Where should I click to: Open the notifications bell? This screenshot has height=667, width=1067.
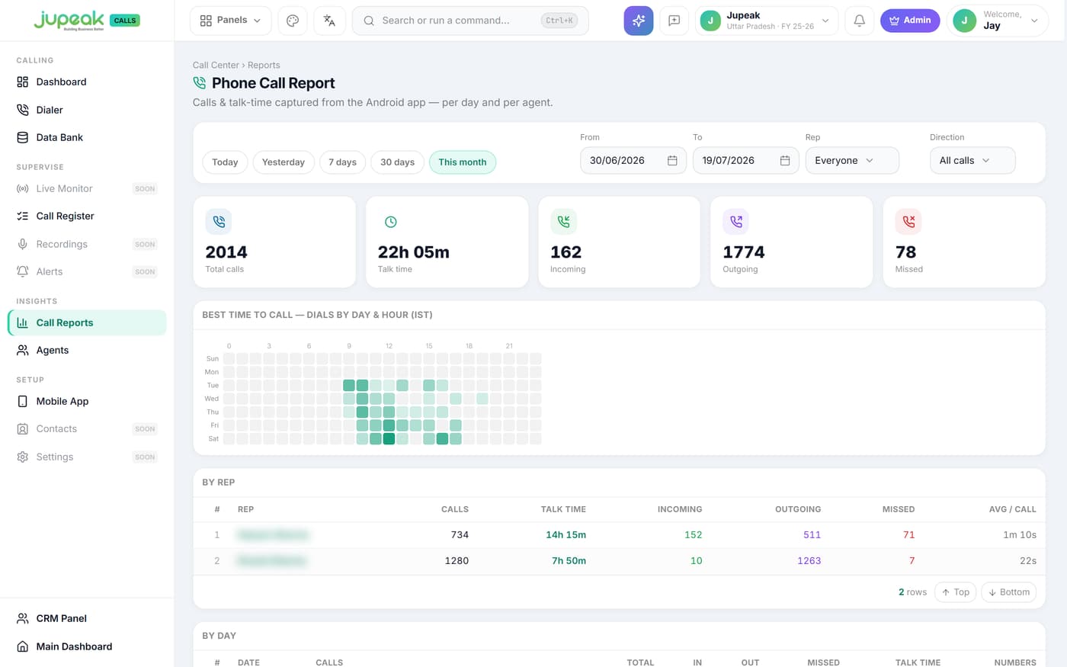tap(859, 21)
